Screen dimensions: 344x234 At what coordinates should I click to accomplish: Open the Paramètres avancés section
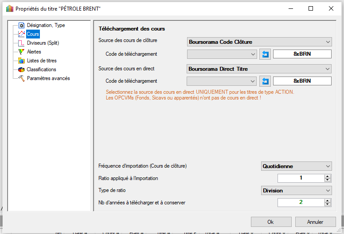click(48, 78)
